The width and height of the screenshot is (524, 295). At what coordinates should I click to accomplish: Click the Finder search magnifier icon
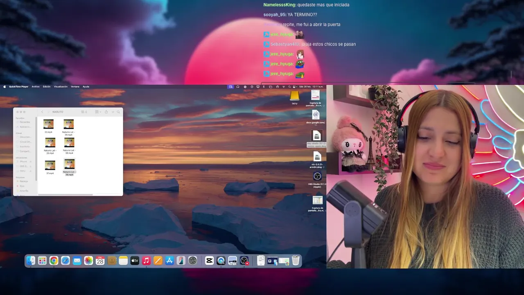click(x=118, y=112)
